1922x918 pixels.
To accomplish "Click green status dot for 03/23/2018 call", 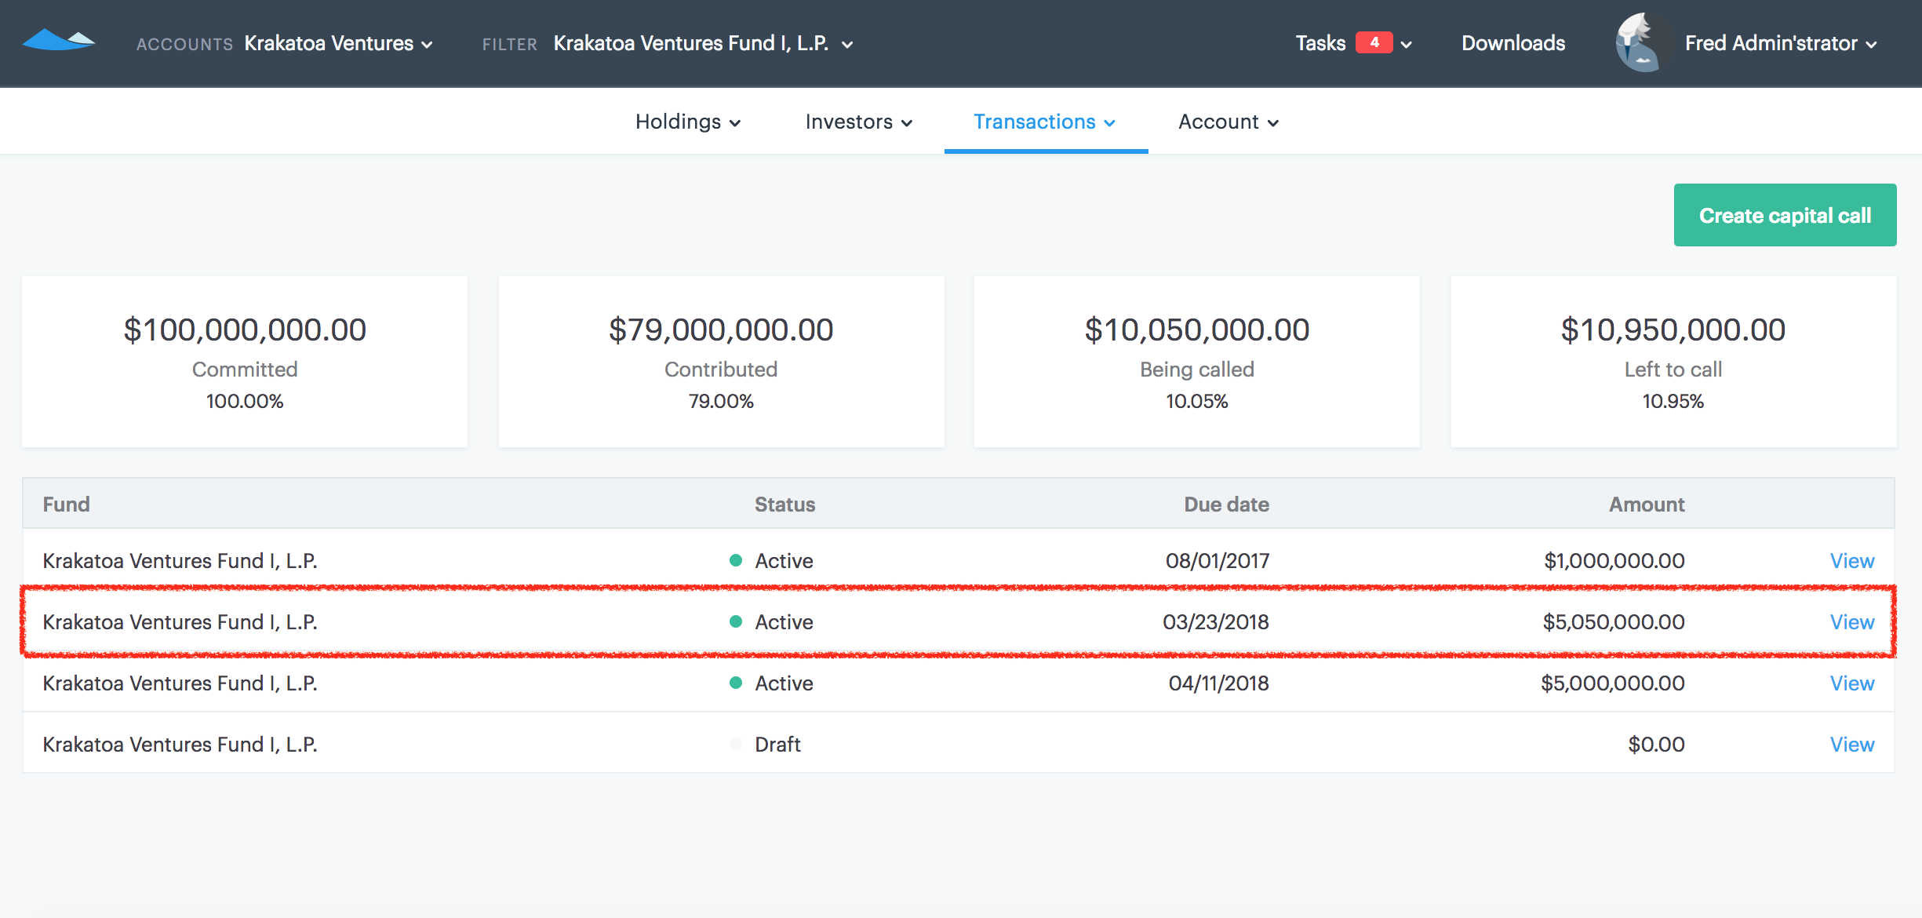I will coord(735,621).
